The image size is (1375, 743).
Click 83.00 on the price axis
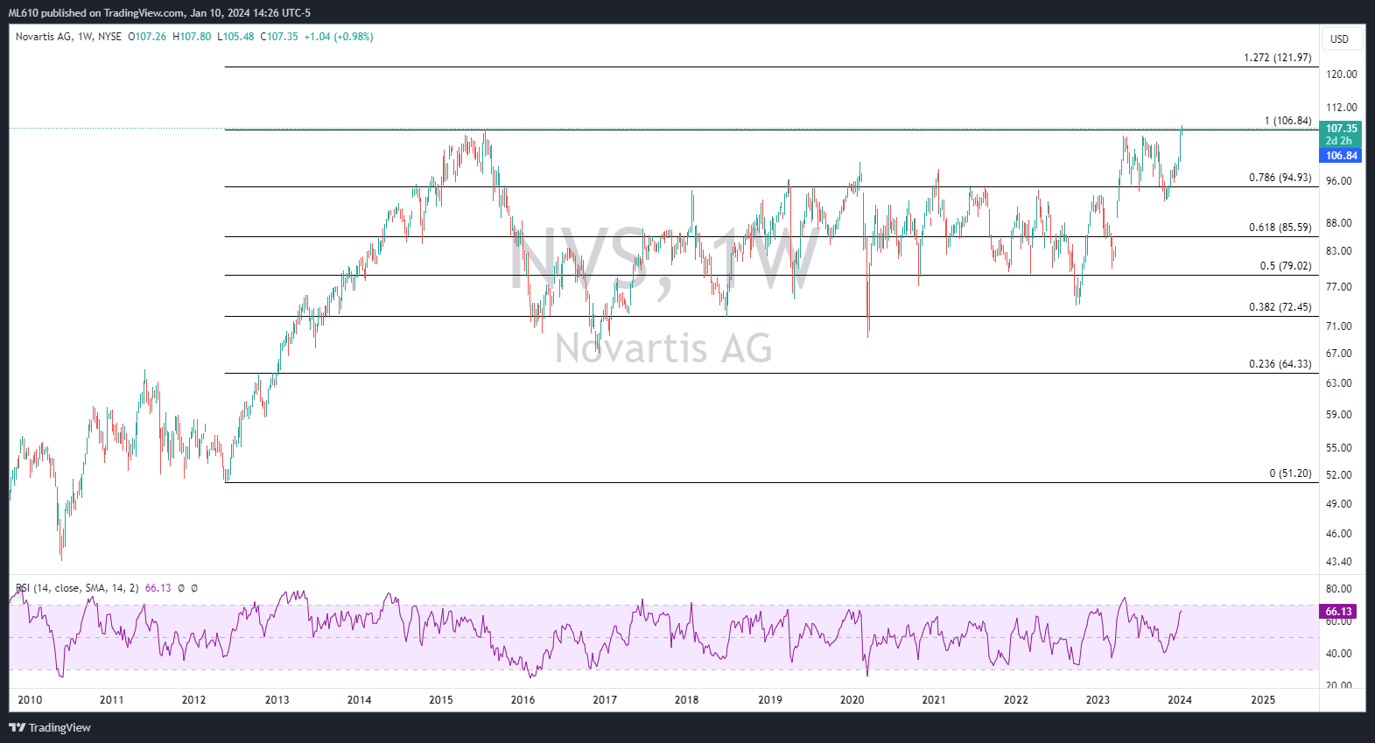tap(1339, 251)
